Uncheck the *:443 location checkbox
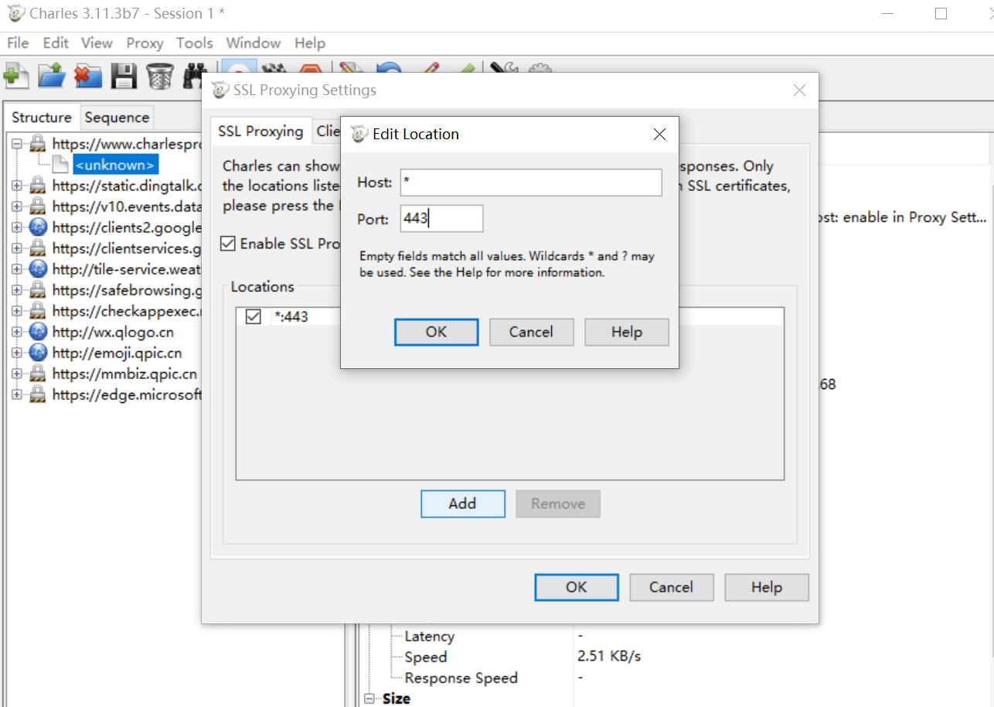This screenshot has height=707, width=994. pos(253,316)
